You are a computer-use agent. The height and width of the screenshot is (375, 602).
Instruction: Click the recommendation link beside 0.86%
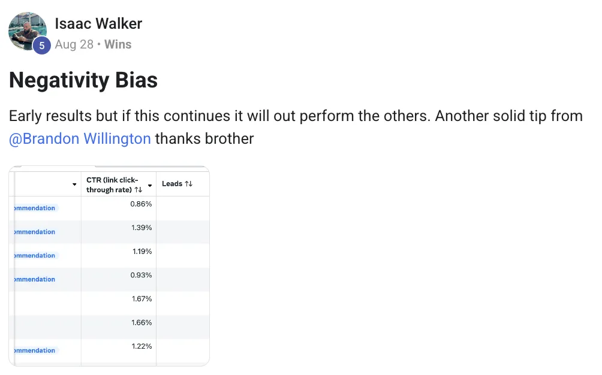(34, 208)
